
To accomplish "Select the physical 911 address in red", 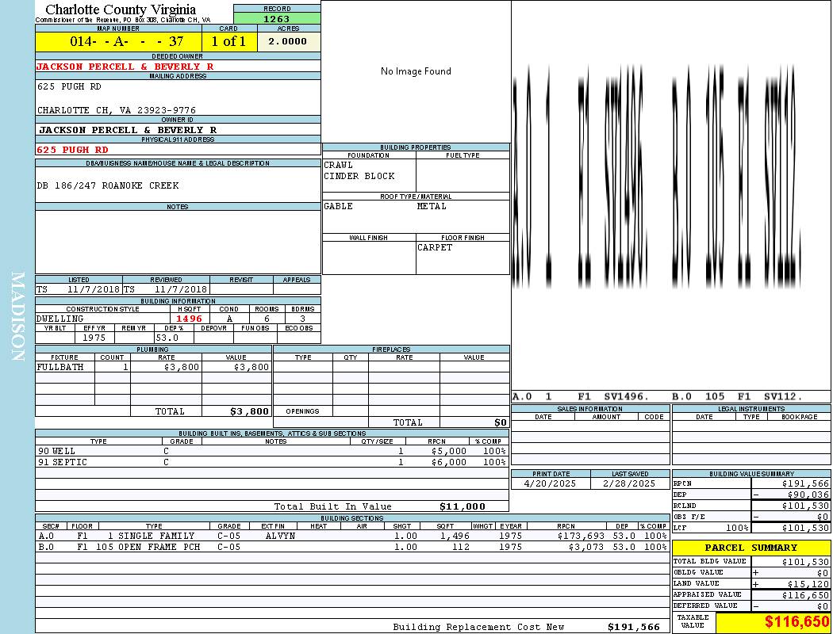I will click(72, 150).
